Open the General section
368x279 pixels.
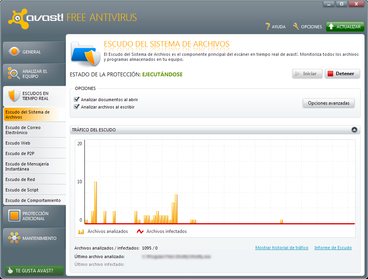[x=34, y=52]
